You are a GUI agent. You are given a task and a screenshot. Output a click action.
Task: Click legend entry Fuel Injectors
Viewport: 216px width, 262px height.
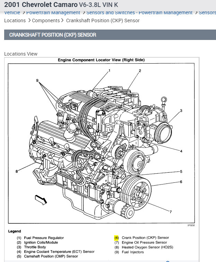click(x=133, y=252)
